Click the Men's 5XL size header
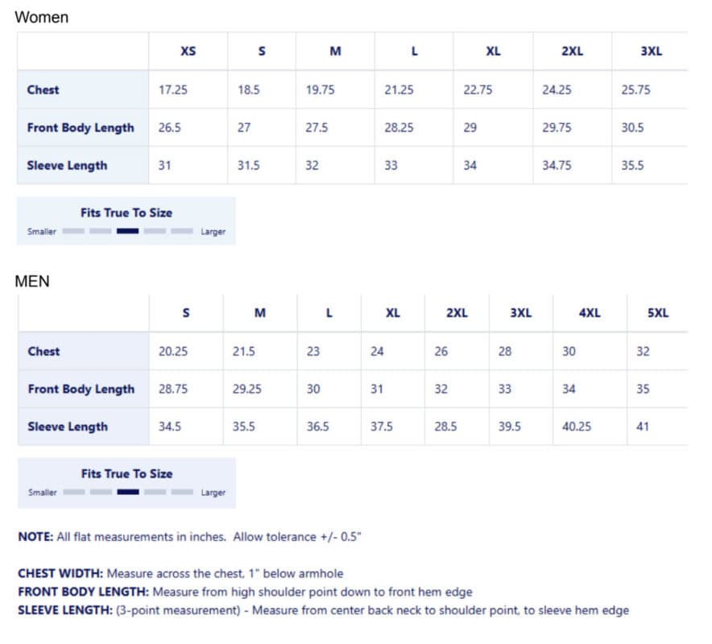The width and height of the screenshot is (712, 644). coord(658,312)
